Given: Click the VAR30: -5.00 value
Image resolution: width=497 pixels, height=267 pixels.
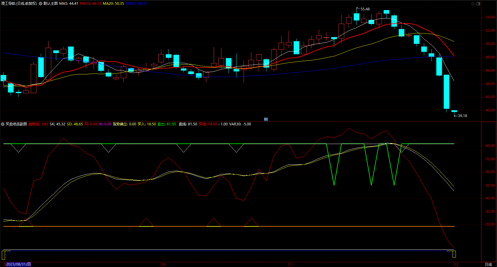Looking at the screenshot, I should pyautogui.click(x=240, y=124).
